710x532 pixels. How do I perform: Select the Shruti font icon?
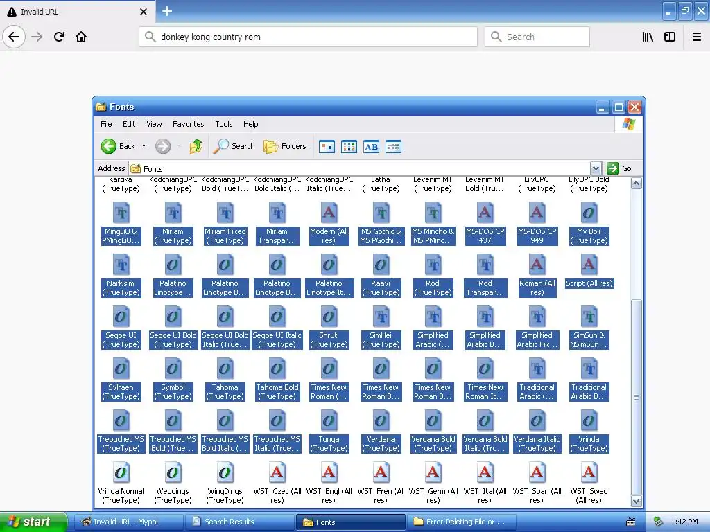coord(329,317)
